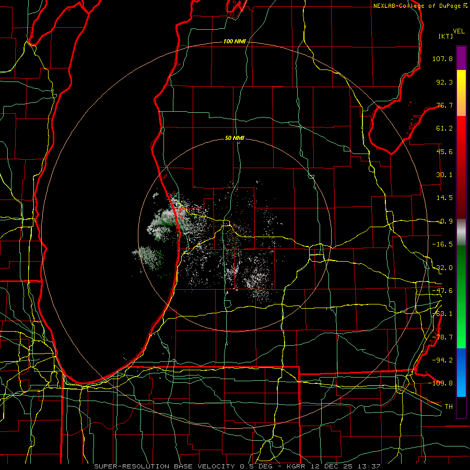Select the -0.9 scale value
The width and height of the screenshot is (470, 470).
[444, 221]
